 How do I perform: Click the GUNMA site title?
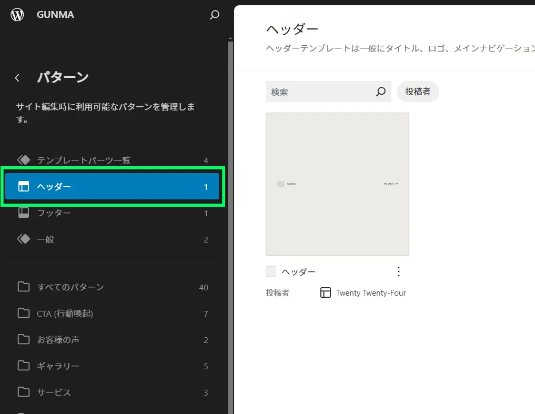point(55,15)
